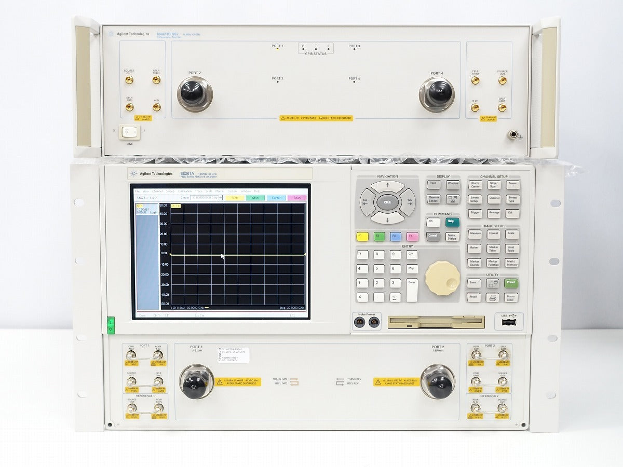Click the blue on-screen Center button
623x467 pixels.
(276, 198)
